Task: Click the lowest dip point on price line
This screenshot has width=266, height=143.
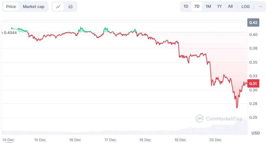Action: point(237,108)
